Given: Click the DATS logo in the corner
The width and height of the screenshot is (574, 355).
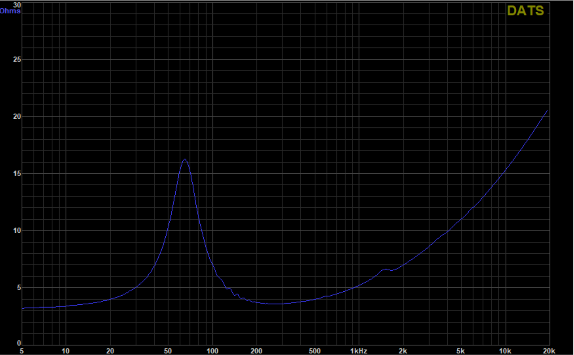Looking at the screenshot, I should [525, 11].
